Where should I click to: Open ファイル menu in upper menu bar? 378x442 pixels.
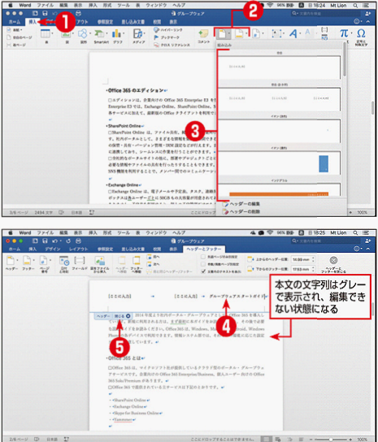46,5
